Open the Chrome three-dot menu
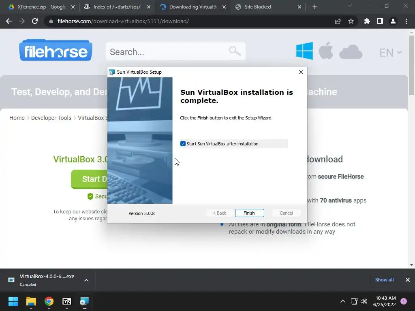The image size is (415, 311). 406,21
